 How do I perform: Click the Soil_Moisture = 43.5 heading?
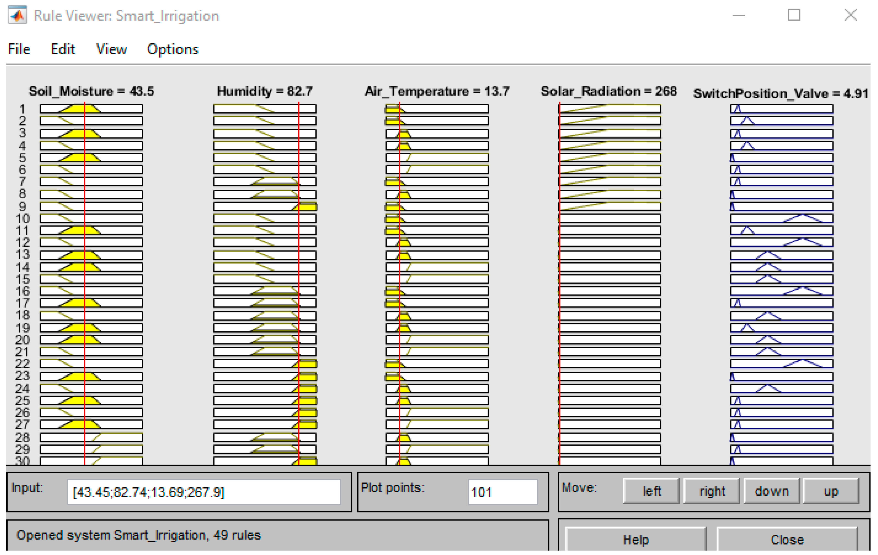coord(91,91)
